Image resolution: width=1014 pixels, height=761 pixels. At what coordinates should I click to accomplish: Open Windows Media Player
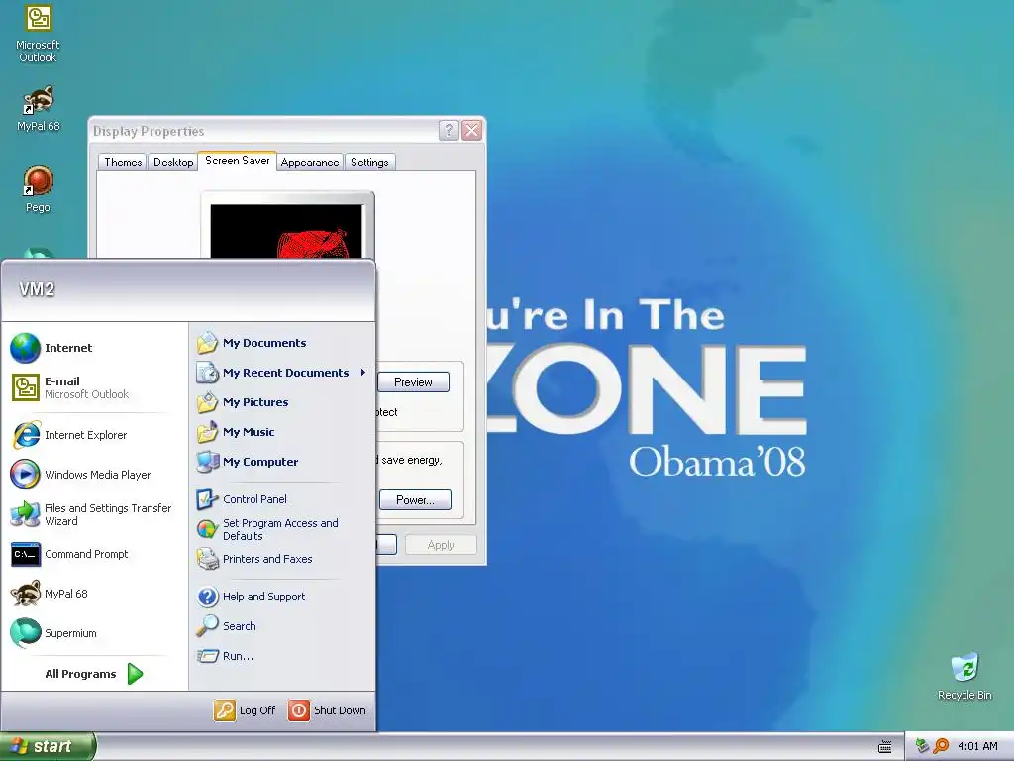tap(94, 475)
